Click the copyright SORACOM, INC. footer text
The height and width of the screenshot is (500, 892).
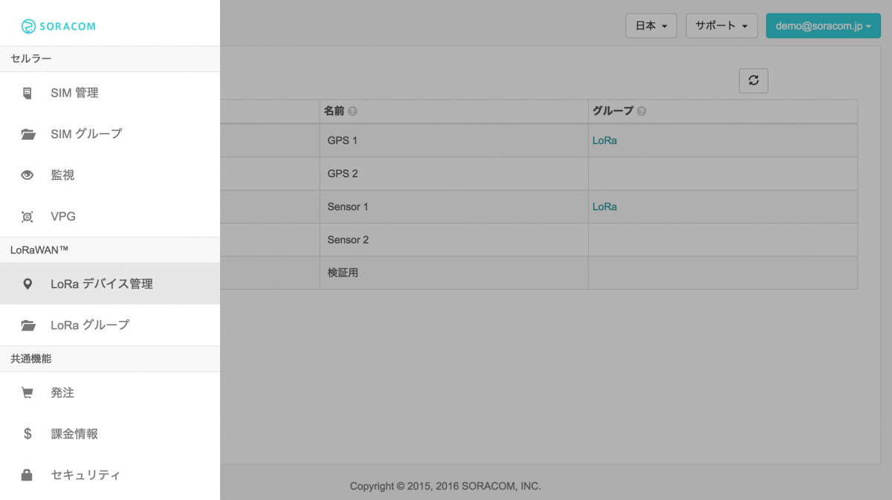point(445,487)
